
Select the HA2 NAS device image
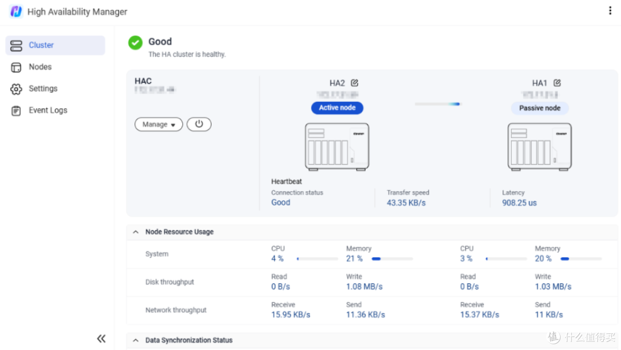click(337, 147)
